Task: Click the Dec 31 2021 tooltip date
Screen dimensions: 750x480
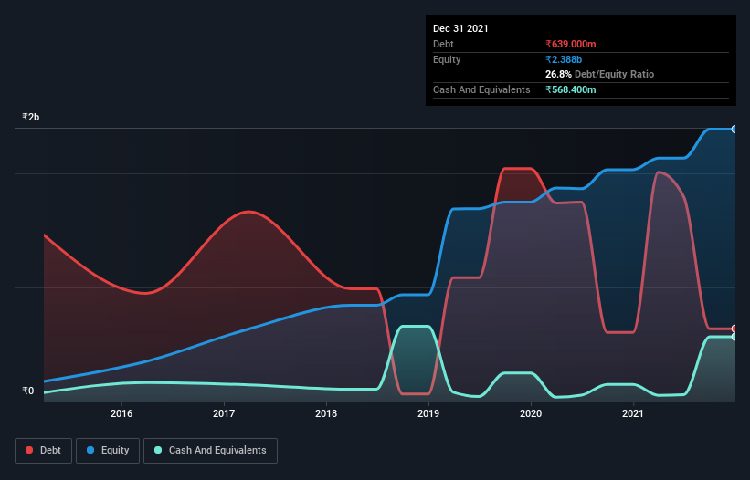Action: pyautogui.click(x=460, y=28)
